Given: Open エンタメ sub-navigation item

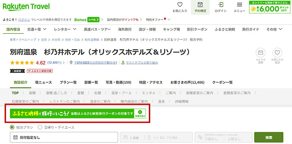Looking at the screenshot, I should pyautogui.click(x=149, y=93).
